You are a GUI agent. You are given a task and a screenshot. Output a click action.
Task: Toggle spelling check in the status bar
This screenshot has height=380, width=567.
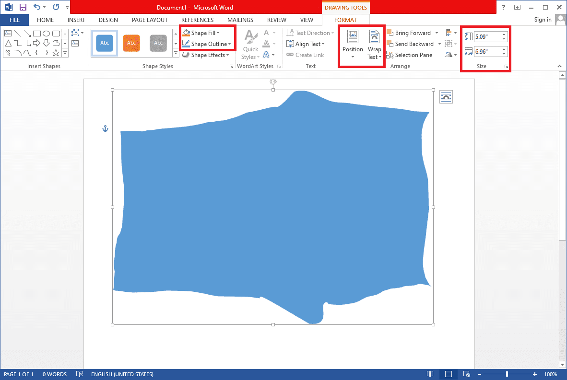click(80, 374)
